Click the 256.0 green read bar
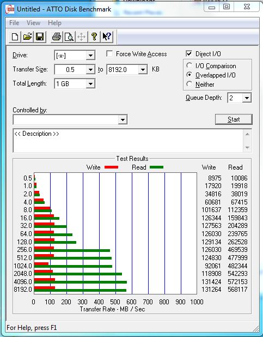This screenshot has width=263, height=337. 72,250
